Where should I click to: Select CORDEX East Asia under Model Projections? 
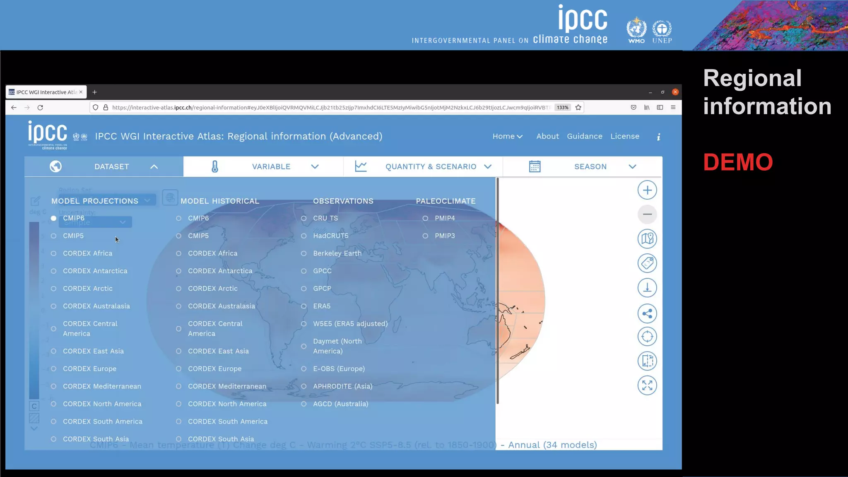87,351
